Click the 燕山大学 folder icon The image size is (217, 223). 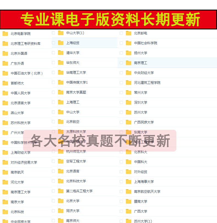pos(5,113)
